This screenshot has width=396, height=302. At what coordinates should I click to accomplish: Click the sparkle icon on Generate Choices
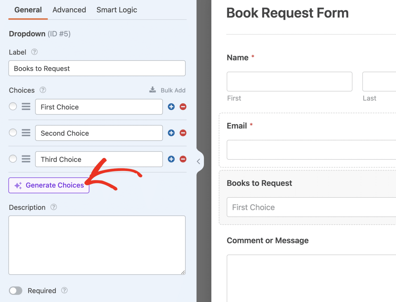coord(18,185)
